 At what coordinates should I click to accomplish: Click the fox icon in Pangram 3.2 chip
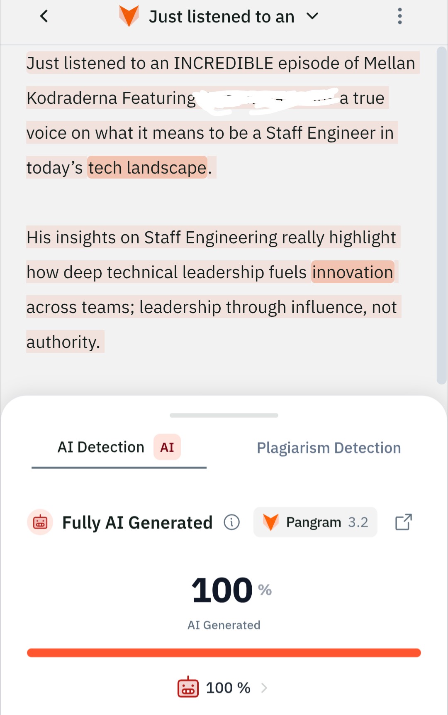[x=270, y=522]
